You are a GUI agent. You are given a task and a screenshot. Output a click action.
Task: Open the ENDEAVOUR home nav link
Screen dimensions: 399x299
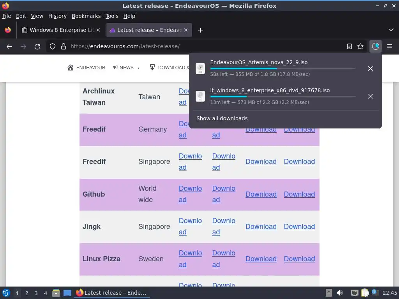(86, 68)
